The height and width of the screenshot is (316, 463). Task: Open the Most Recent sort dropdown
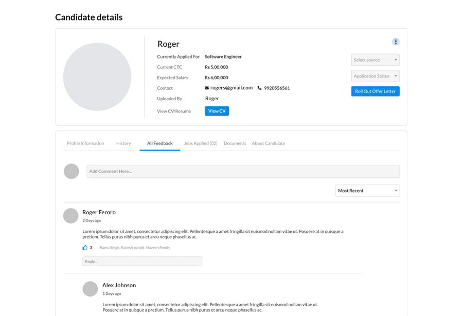368,191
